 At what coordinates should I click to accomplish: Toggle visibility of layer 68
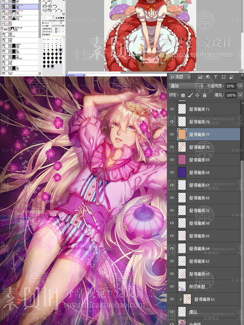172,172
